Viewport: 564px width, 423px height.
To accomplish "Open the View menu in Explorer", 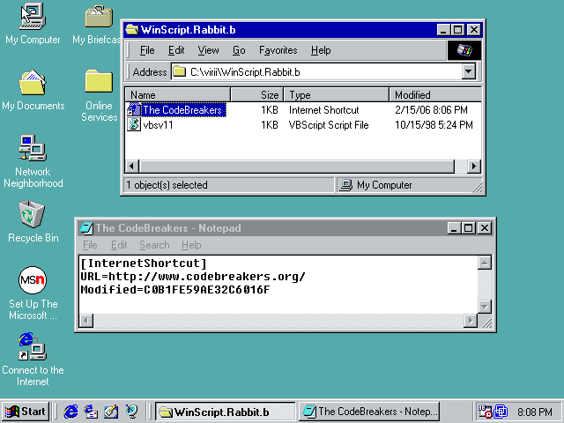I will (x=208, y=50).
